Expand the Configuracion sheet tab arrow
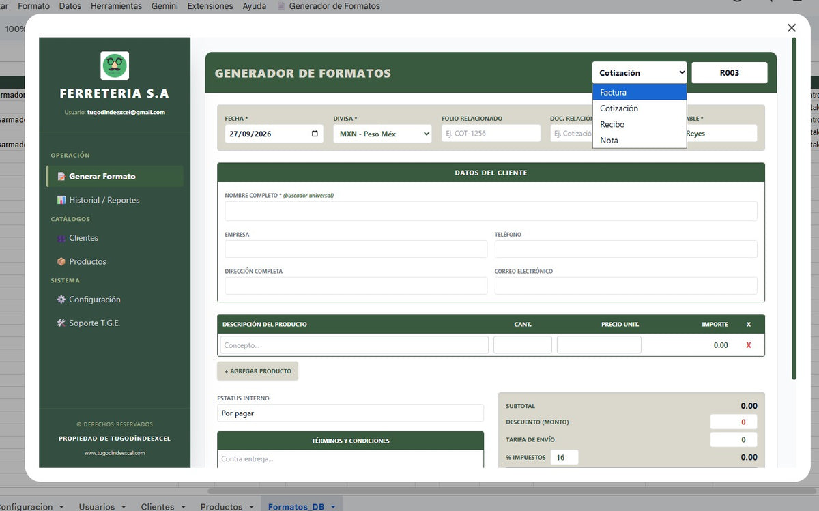Viewport: 819px width, 511px height. 61,507
